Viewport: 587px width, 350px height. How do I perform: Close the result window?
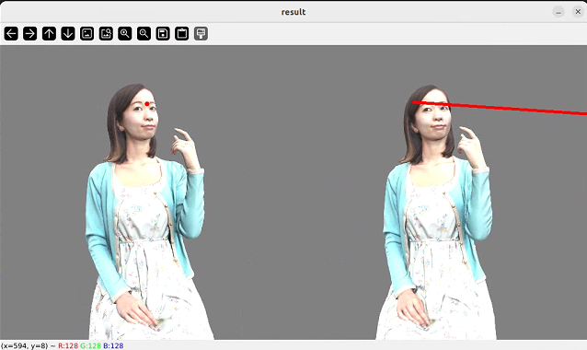pyautogui.click(x=578, y=12)
